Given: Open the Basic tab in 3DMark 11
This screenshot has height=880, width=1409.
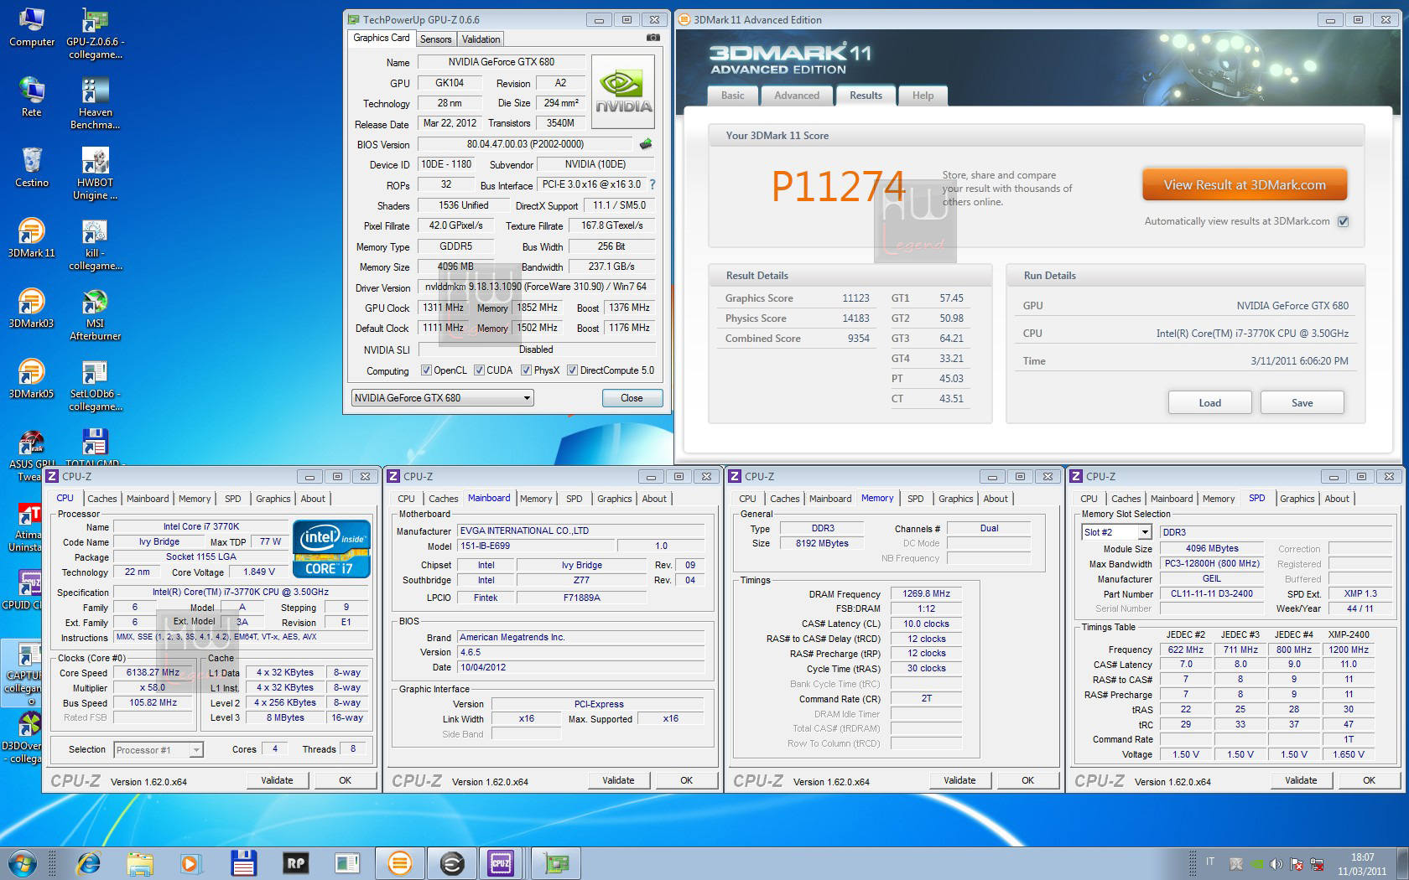Looking at the screenshot, I should 732,96.
